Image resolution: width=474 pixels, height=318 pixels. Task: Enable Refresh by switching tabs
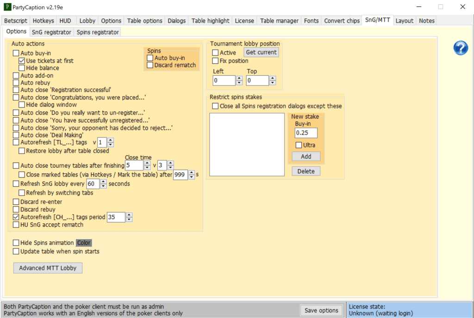pyautogui.click(x=22, y=193)
